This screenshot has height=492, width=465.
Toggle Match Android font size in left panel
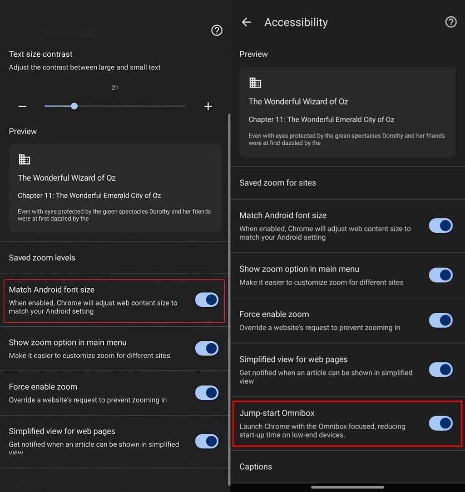click(x=207, y=300)
